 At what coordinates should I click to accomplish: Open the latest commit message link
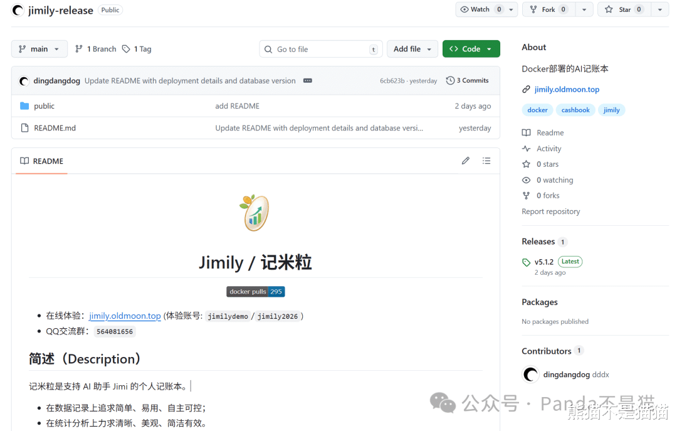pos(190,81)
